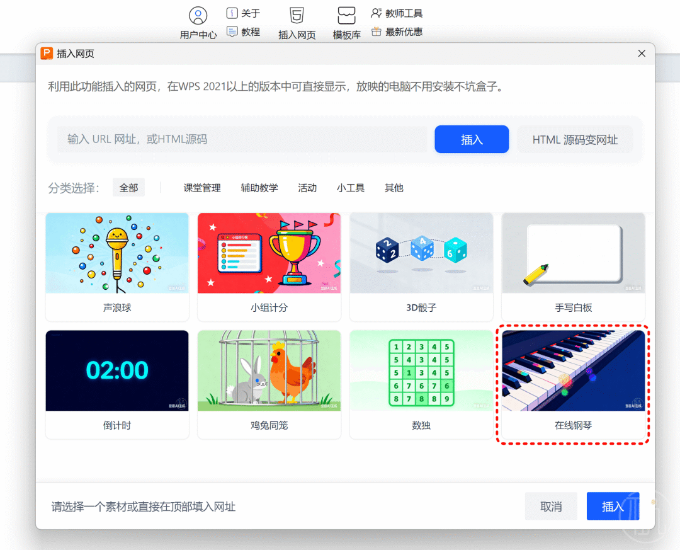Screen dimensions: 680x550
Task: Switch to the 其他 category
Action: (x=394, y=188)
